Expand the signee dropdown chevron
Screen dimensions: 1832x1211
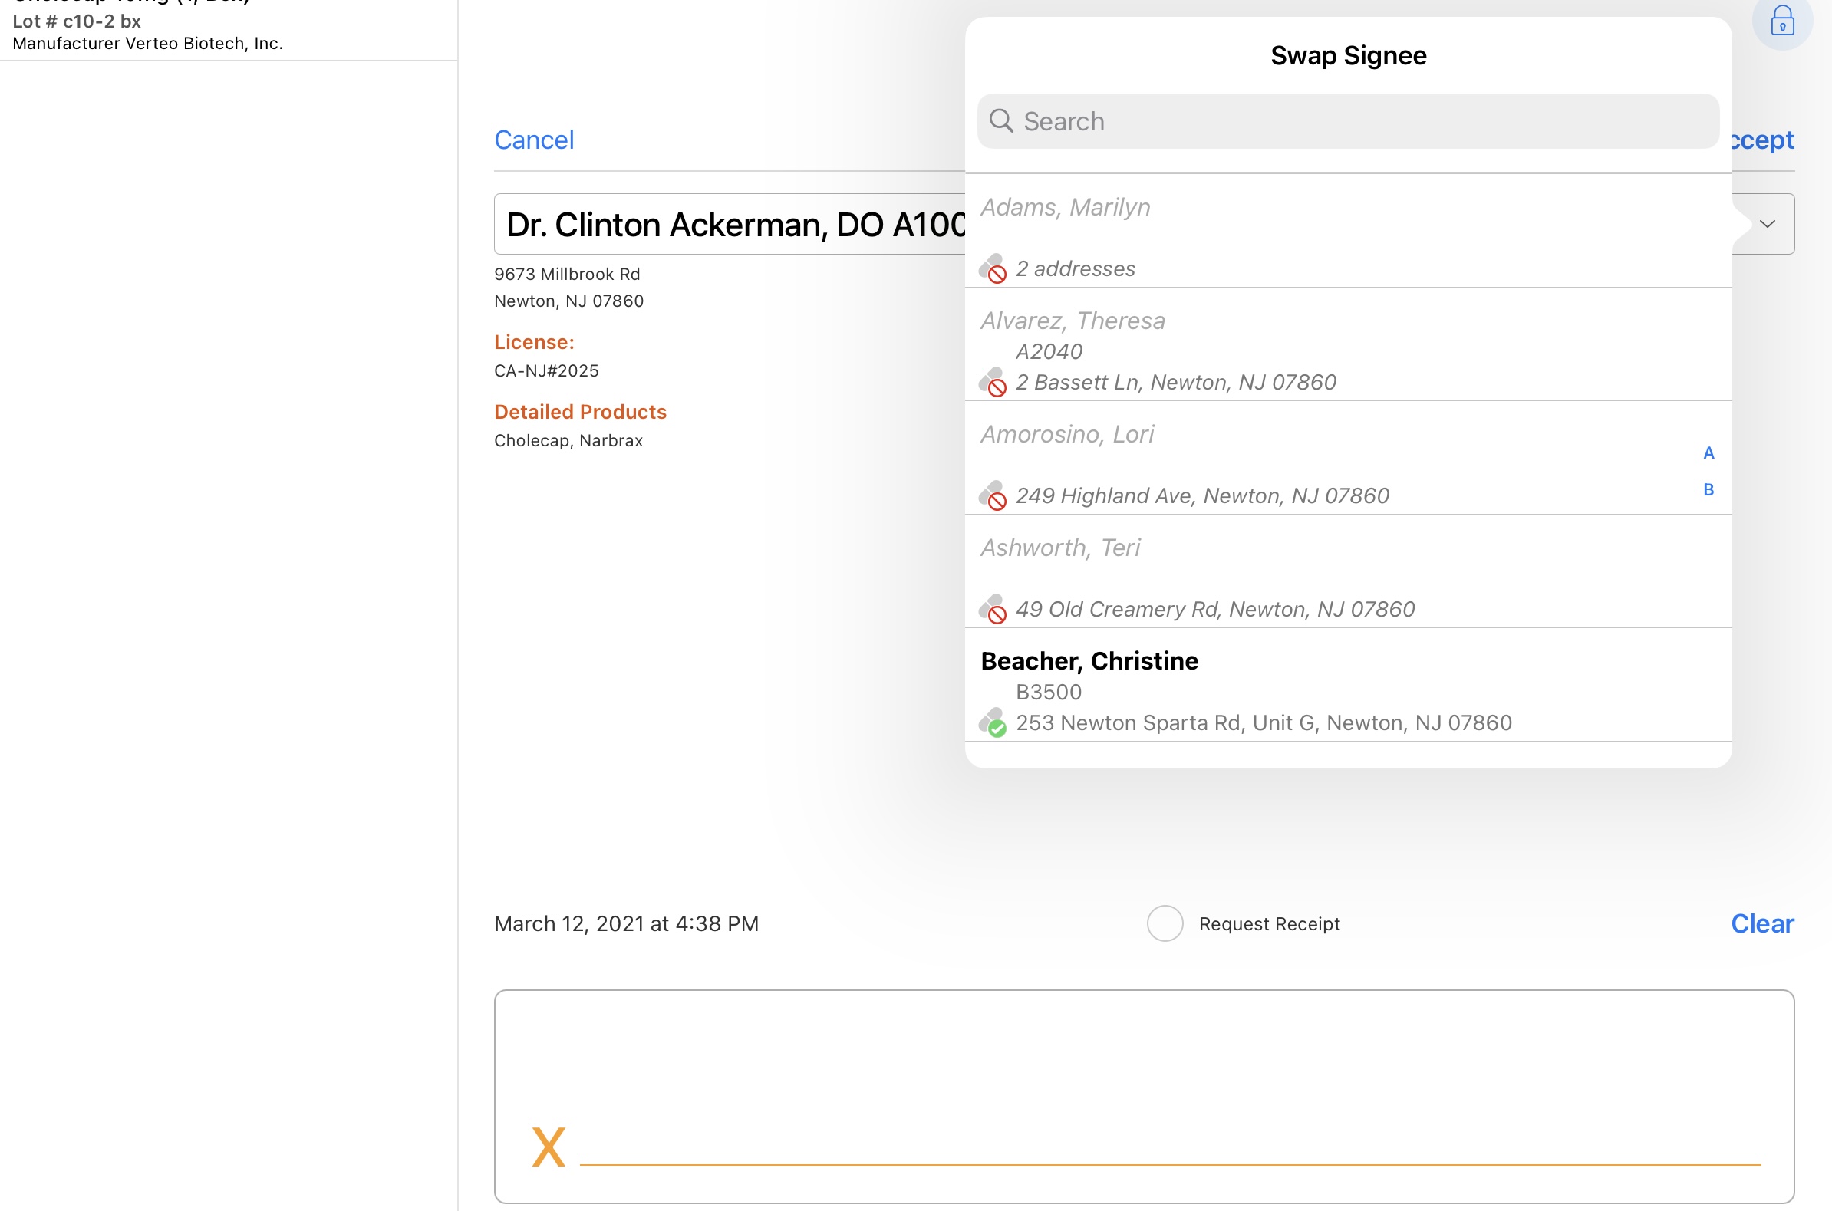pos(1767,224)
